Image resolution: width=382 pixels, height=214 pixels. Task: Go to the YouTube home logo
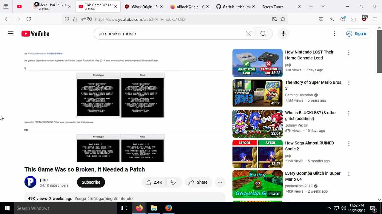35,34
